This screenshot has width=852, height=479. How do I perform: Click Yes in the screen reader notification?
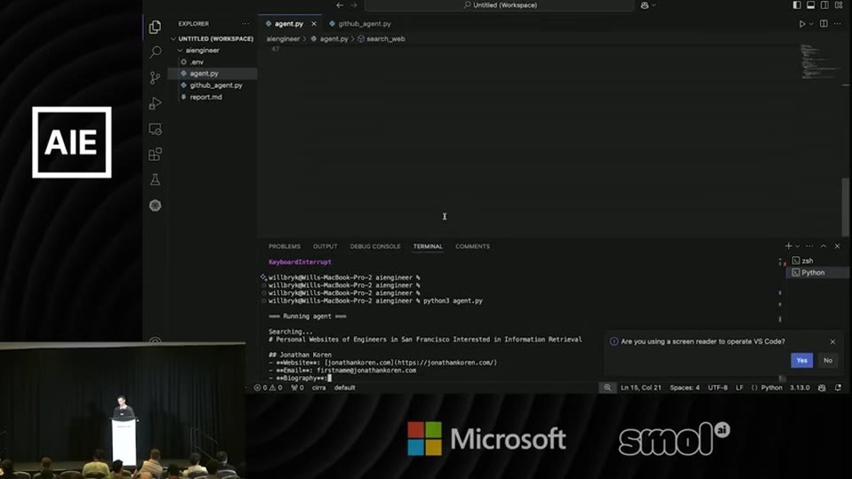point(802,360)
